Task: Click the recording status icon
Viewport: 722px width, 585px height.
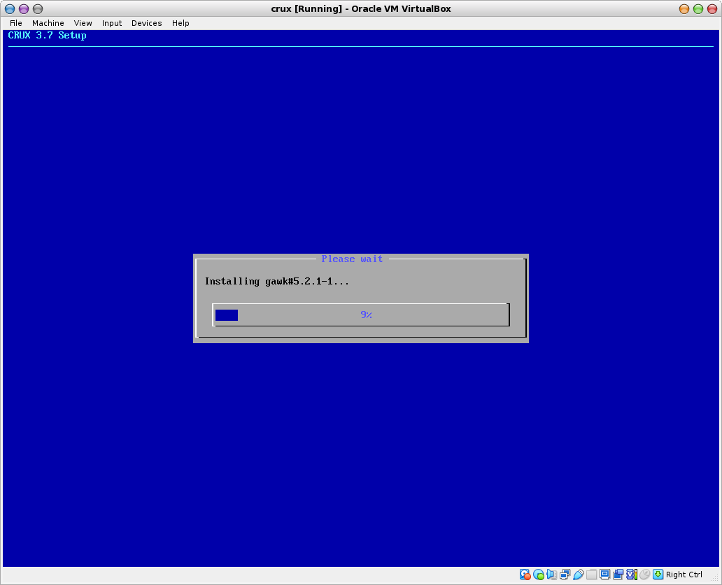Action: coord(618,575)
